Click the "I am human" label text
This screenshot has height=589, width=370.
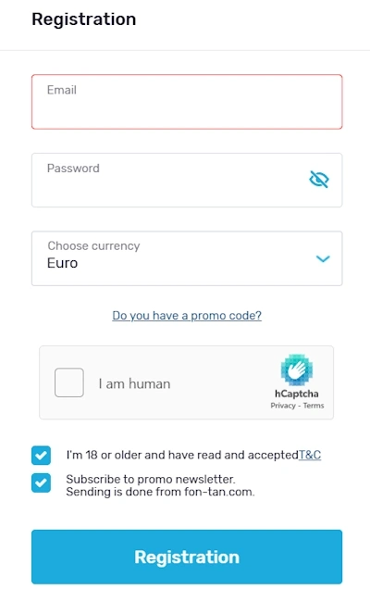(134, 383)
